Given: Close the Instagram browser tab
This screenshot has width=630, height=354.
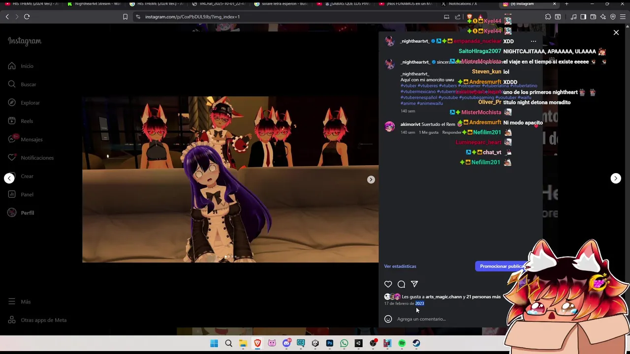Looking at the screenshot, I should [554, 4].
